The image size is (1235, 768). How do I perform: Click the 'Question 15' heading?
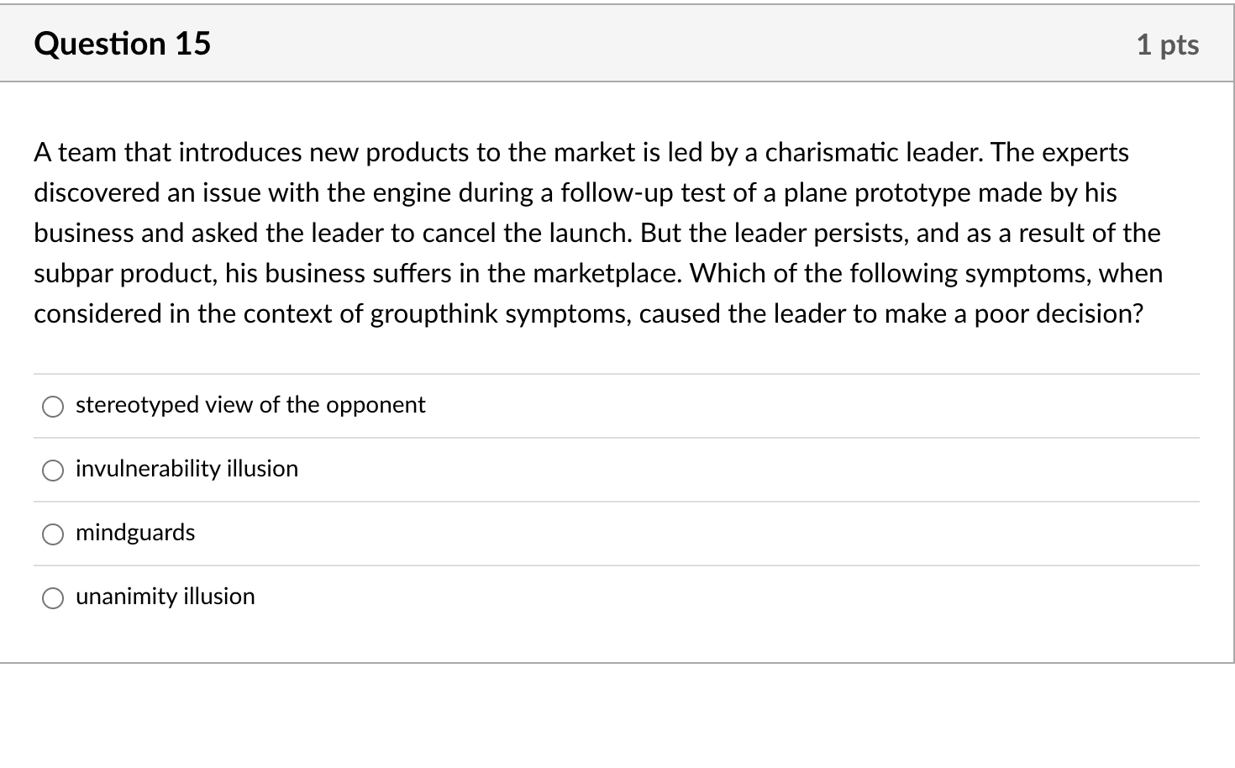pos(123,44)
